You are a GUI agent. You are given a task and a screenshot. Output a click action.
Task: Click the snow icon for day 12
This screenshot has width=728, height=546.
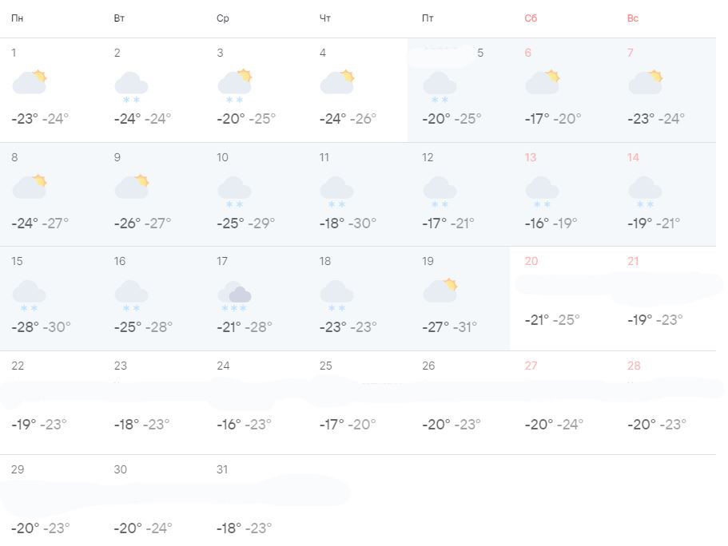tap(440, 191)
